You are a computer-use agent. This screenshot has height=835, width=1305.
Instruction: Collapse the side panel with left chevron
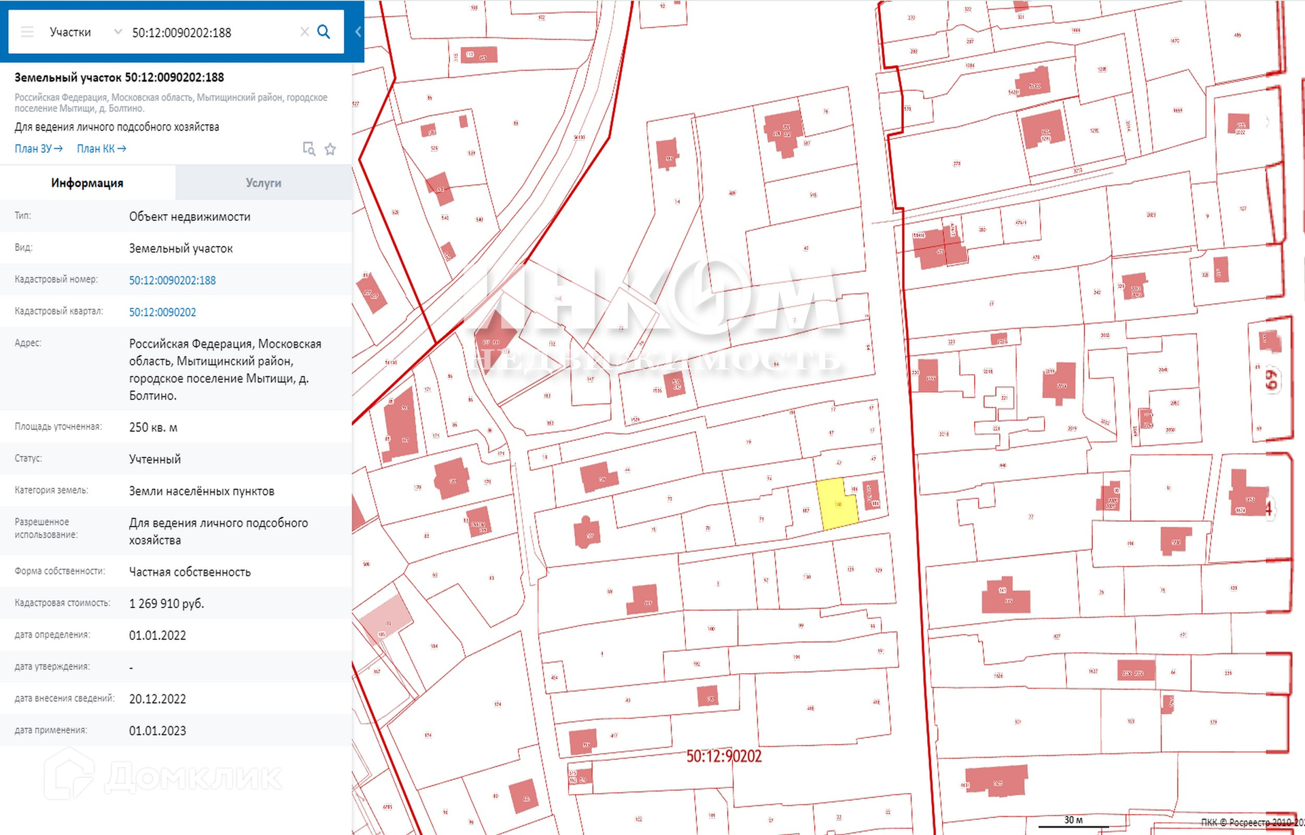click(x=358, y=32)
